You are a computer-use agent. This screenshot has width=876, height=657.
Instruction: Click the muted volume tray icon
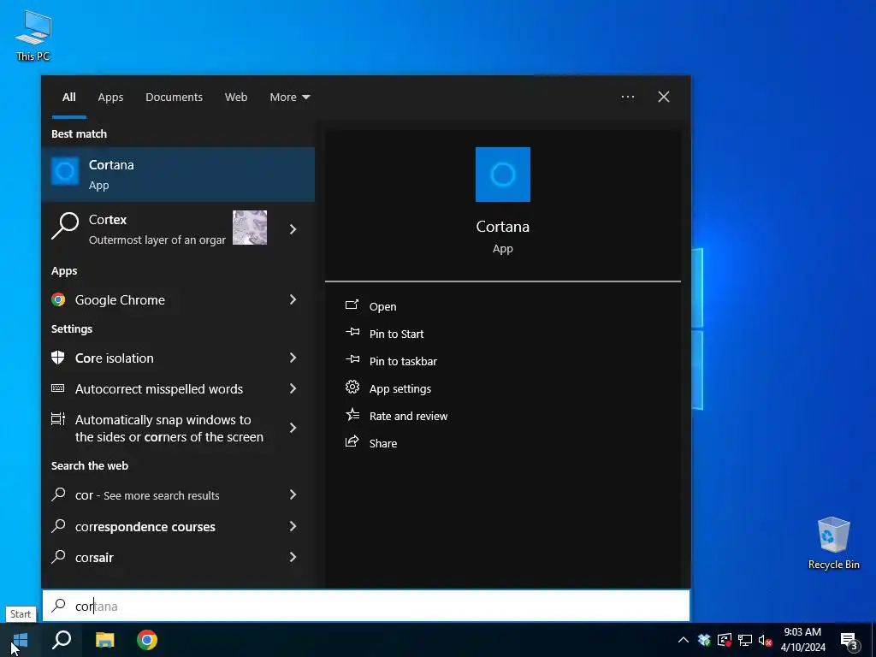(x=765, y=640)
